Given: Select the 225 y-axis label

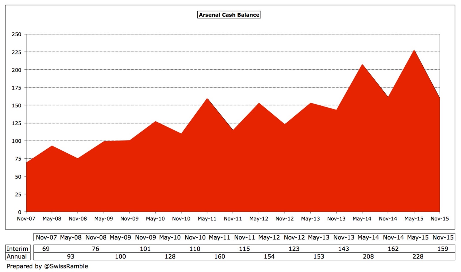Looking at the screenshot, I should pos(16,52).
